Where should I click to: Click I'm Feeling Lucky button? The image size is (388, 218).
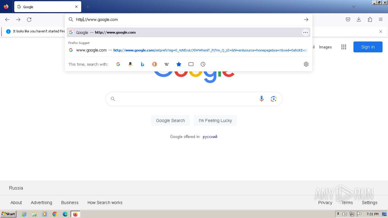tap(215, 121)
